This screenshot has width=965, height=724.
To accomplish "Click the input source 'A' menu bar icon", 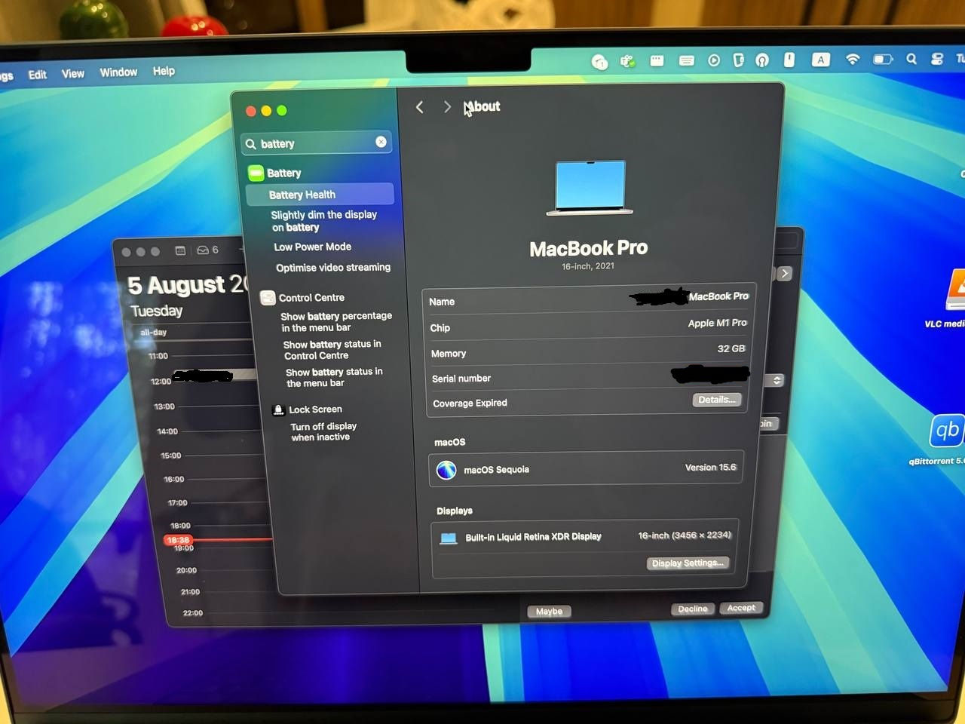I will (820, 60).
